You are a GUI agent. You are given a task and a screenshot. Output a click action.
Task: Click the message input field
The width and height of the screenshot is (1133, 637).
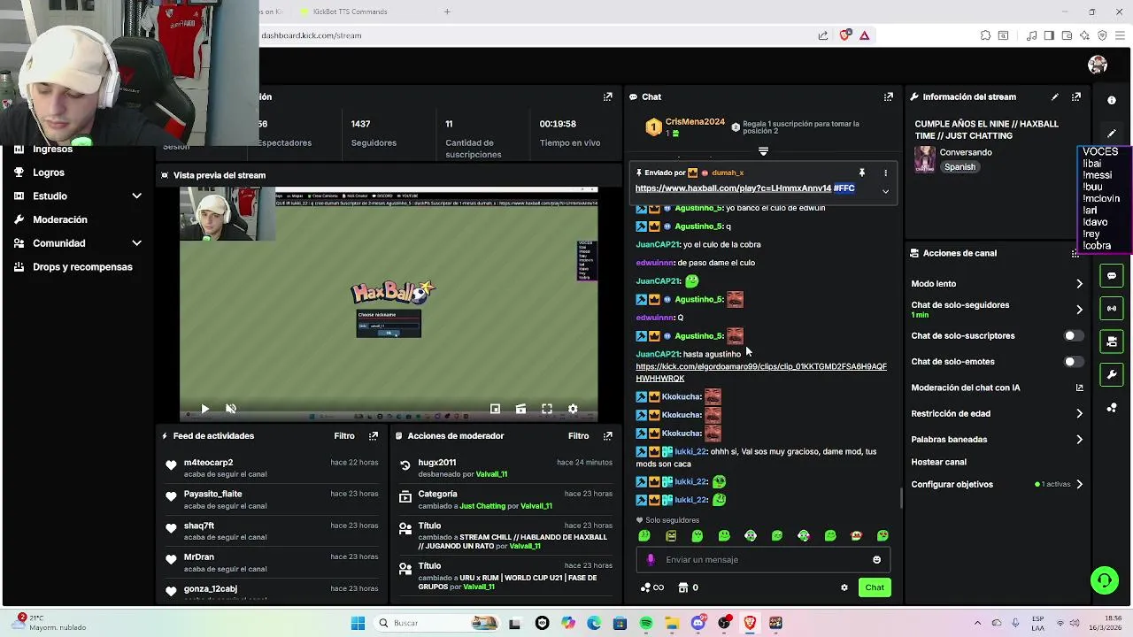[x=761, y=559]
